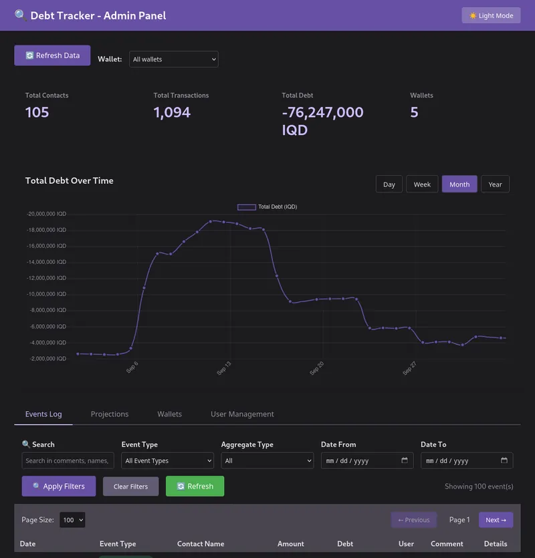This screenshot has width=535, height=558.
Task: Open the Page Size 100 dropdown
Action: [x=72, y=520]
